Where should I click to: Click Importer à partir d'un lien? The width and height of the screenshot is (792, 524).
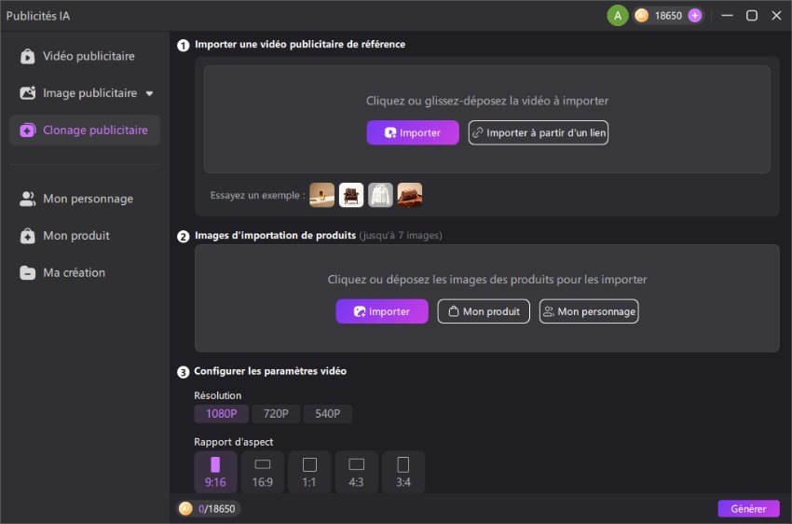pos(538,132)
